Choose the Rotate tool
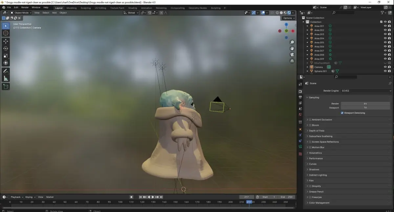 [6, 48]
